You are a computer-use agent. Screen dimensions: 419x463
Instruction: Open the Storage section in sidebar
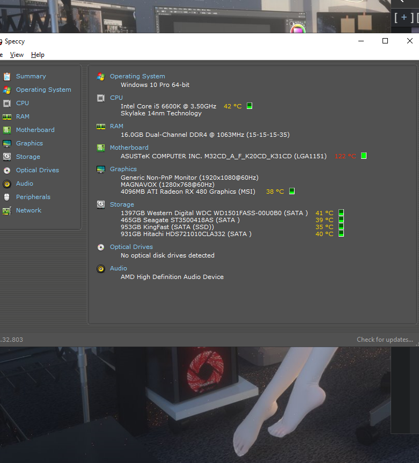[x=28, y=157]
